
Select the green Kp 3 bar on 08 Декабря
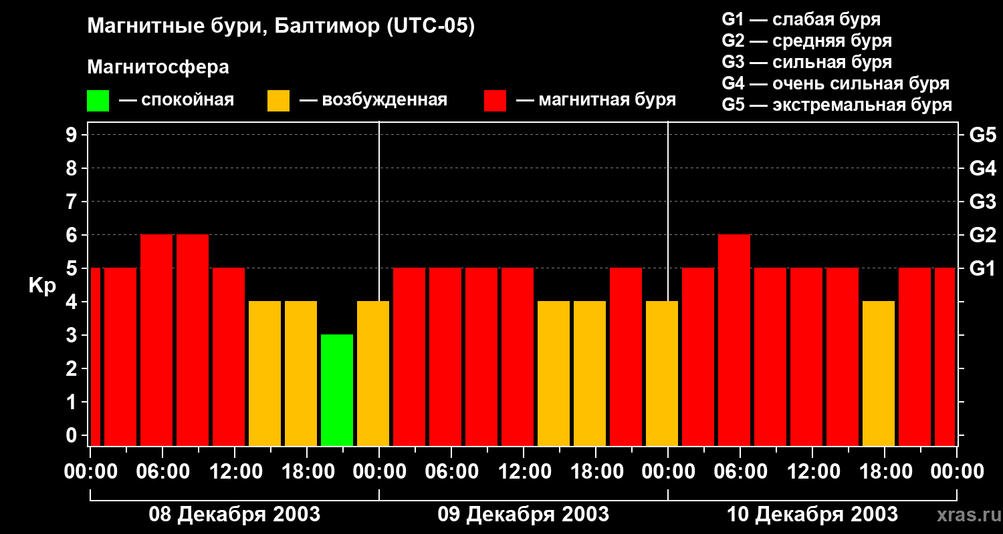tap(337, 390)
